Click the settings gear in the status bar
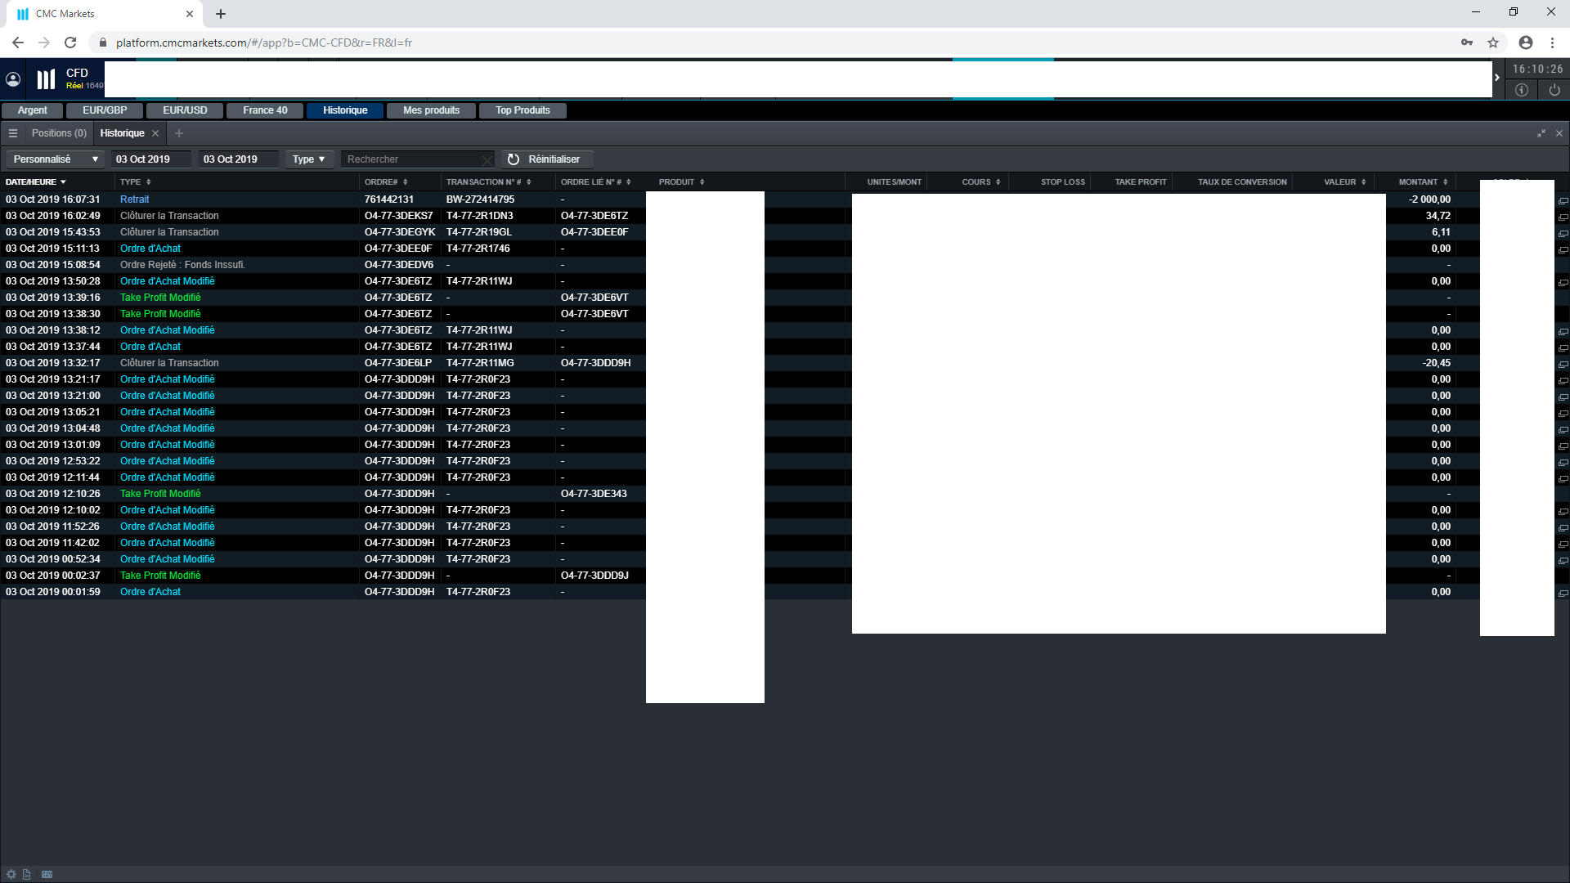1570x883 pixels. 11,874
